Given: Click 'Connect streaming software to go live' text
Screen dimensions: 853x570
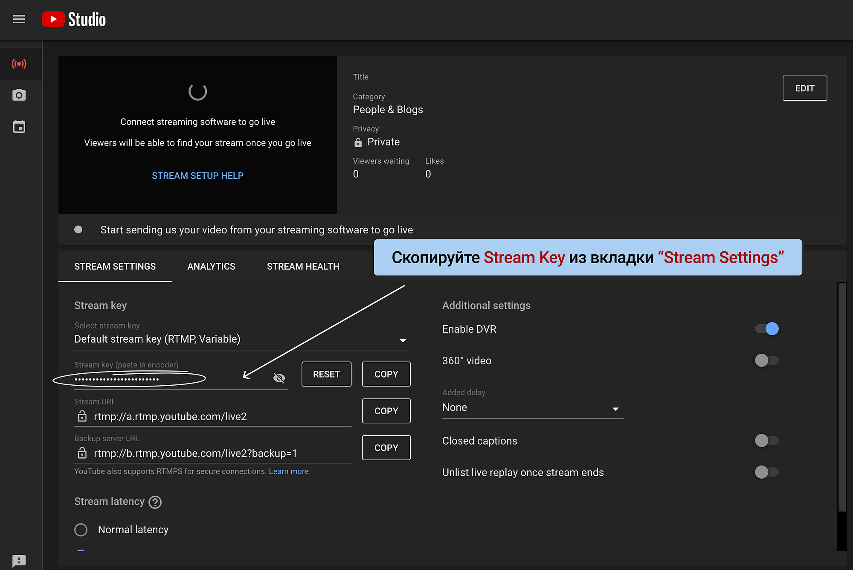Looking at the screenshot, I should (x=198, y=122).
